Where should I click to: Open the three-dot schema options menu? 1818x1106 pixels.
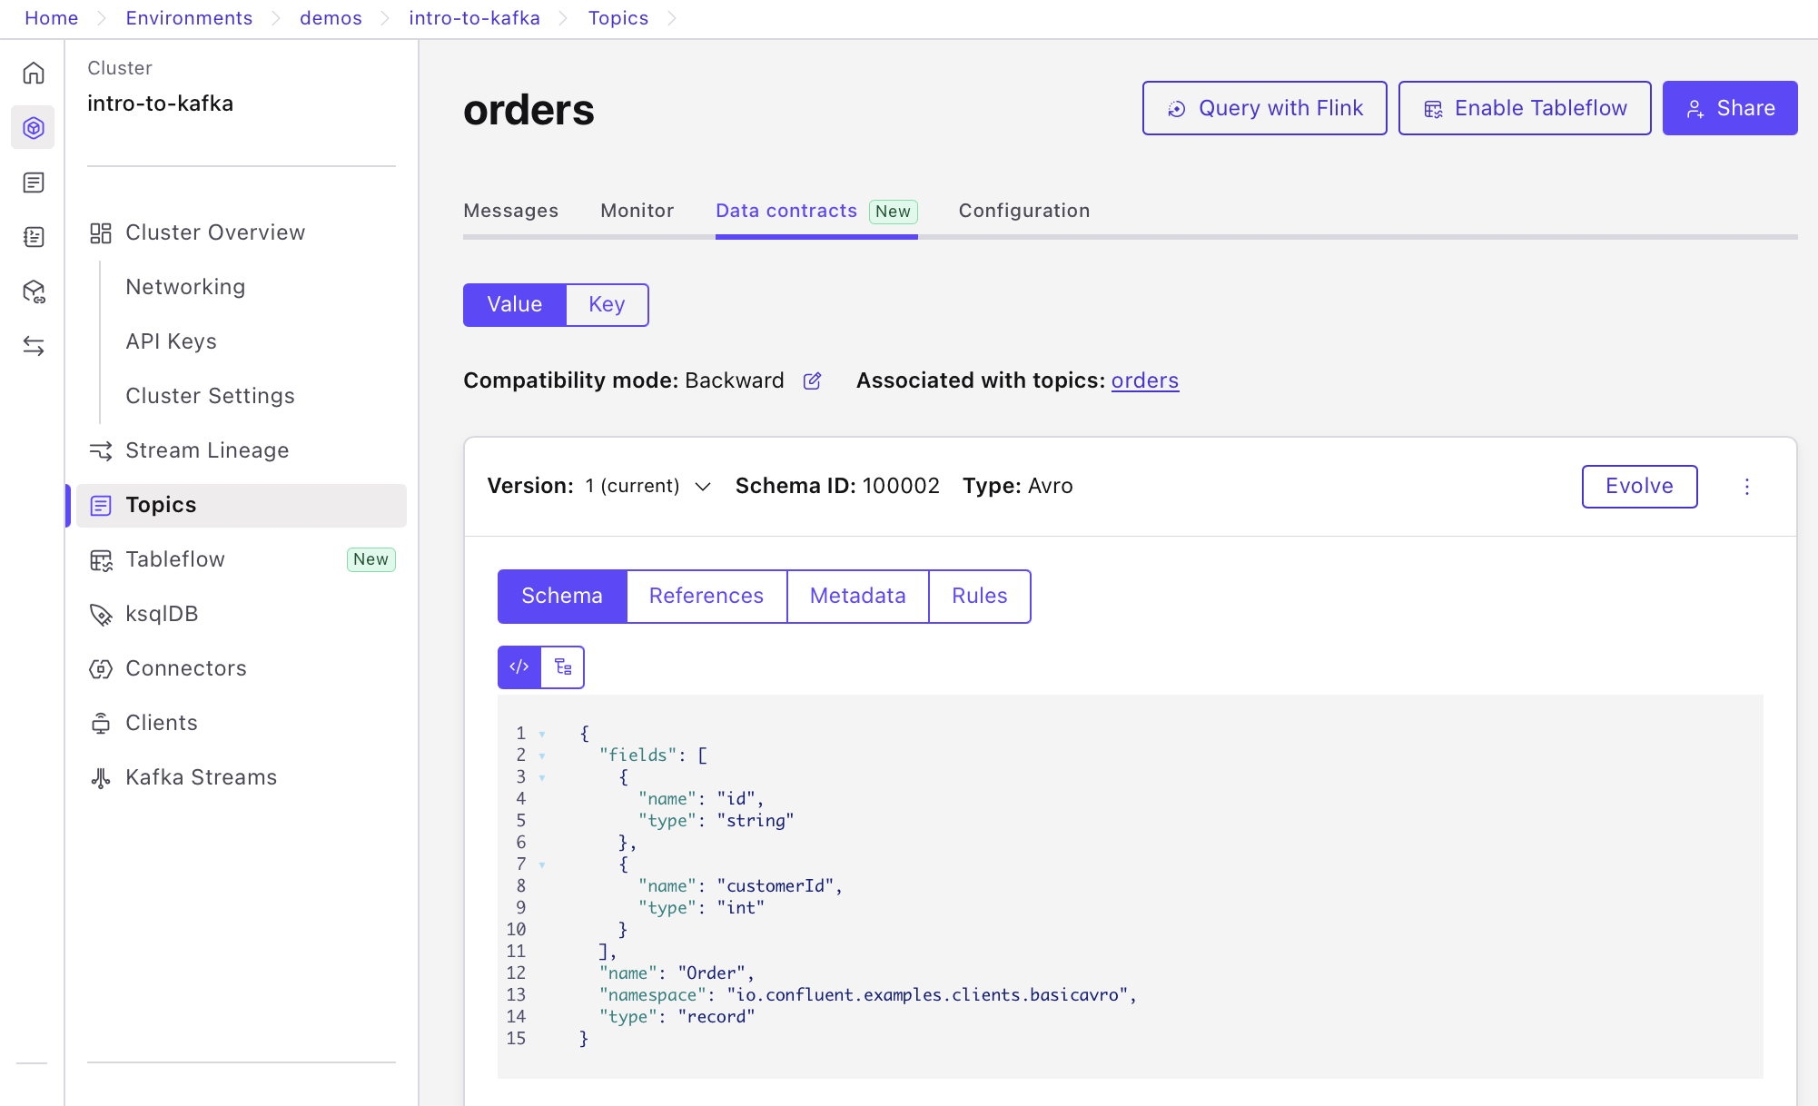pyautogui.click(x=1746, y=487)
